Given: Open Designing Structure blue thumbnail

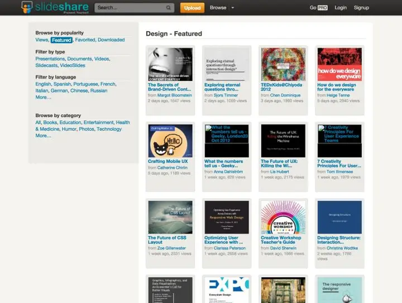Looking at the screenshot, I should [339, 217].
